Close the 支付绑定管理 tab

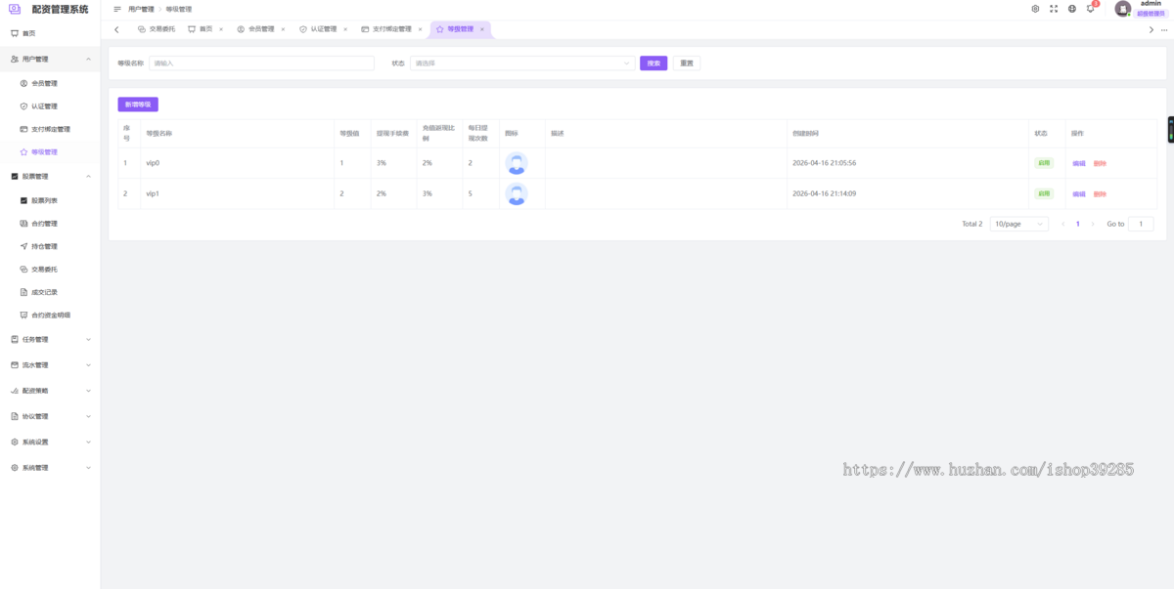pyautogui.click(x=421, y=29)
